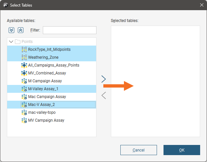
Task: Click the Leapfrog logo in title bar
Action: (5, 5)
